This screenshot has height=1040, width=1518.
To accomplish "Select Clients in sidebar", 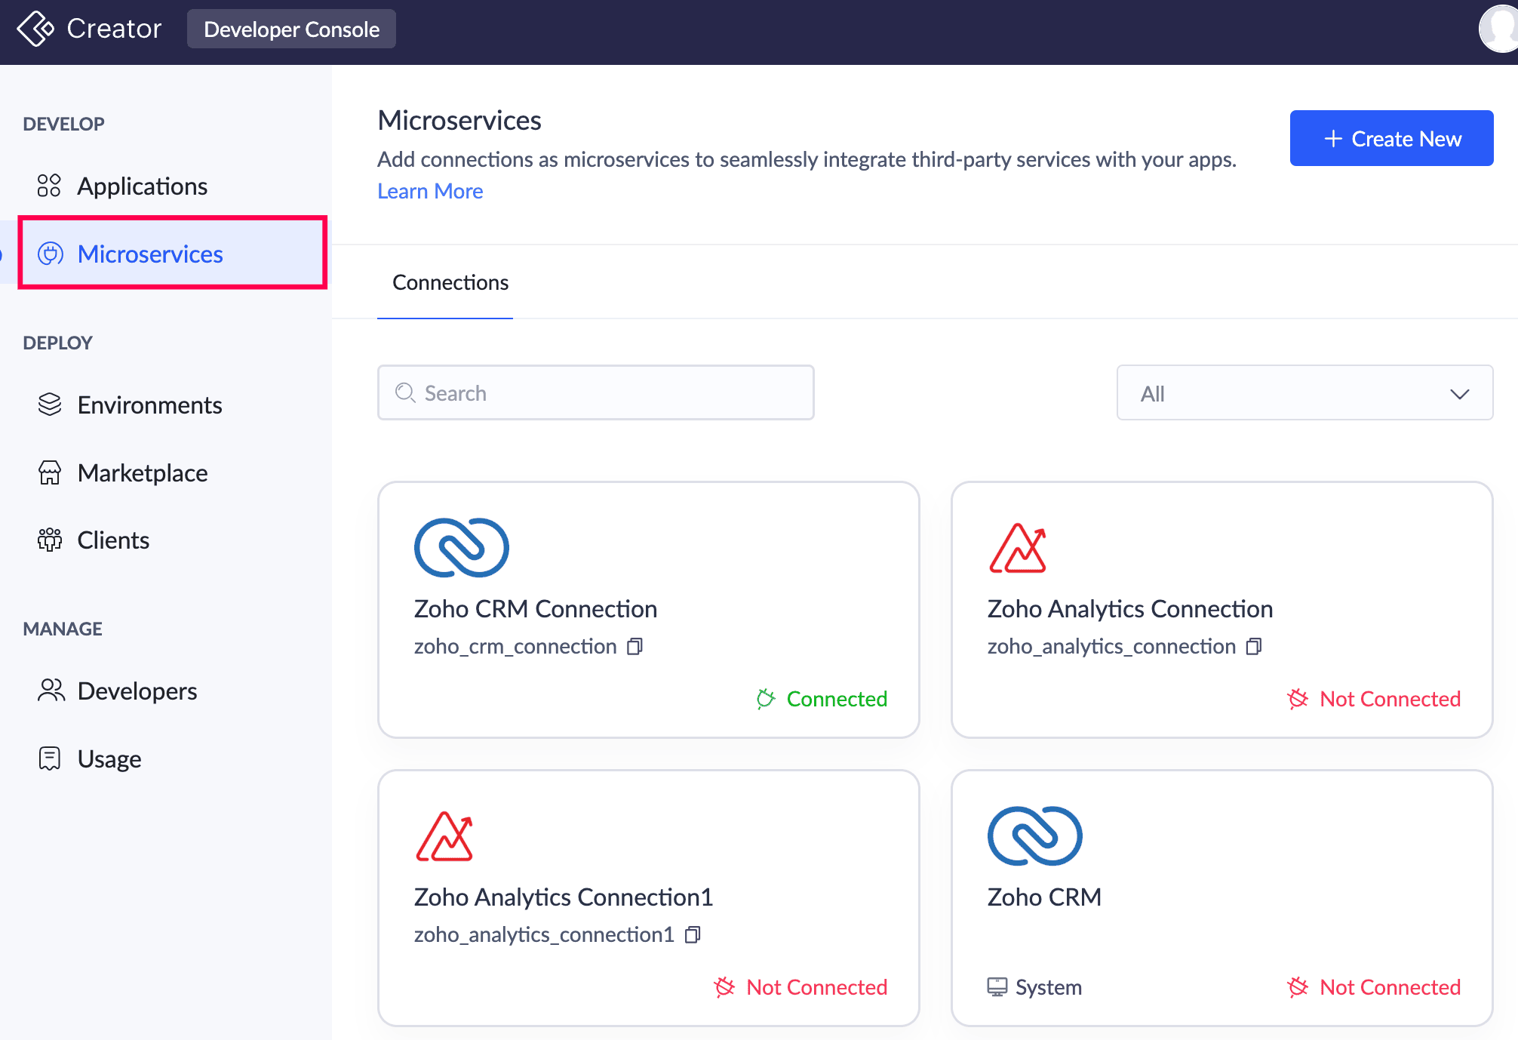I will (x=113, y=540).
